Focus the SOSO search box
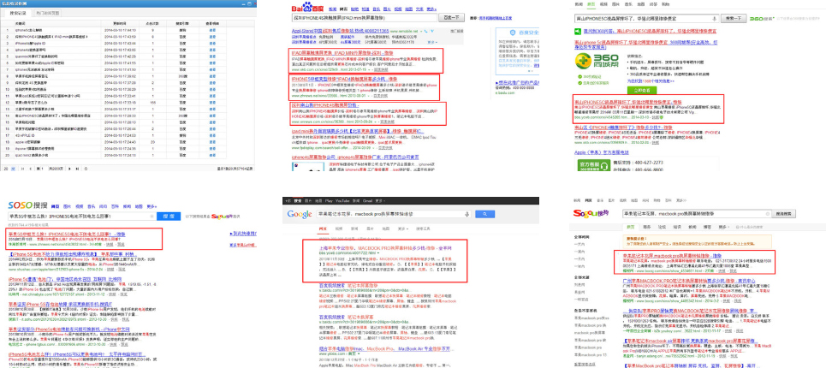Viewport: 826px width, 374px height. point(81,216)
